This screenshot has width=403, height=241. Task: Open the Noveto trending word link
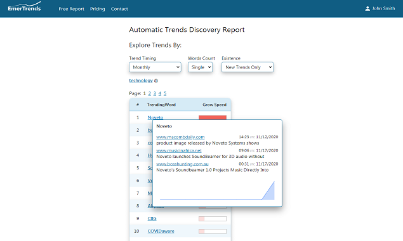click(x=155, y=117)
